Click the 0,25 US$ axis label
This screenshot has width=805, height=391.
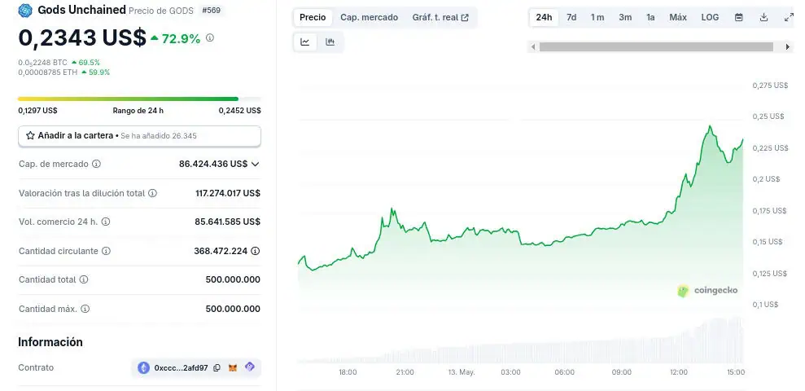[x=768, y=116]
